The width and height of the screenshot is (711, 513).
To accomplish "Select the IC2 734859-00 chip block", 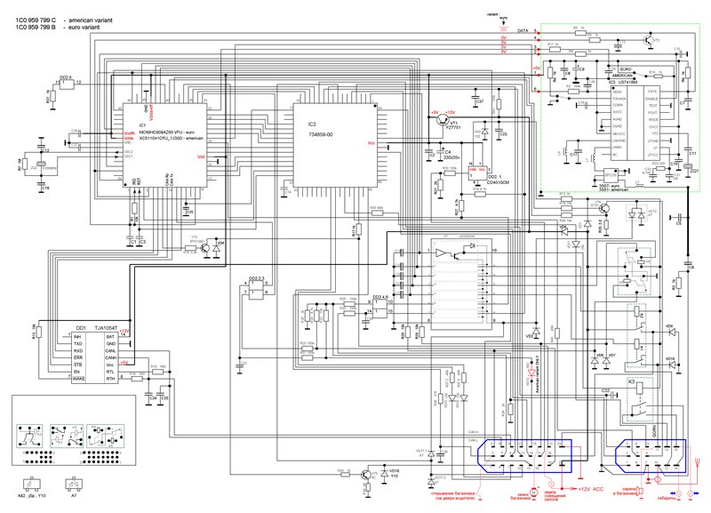I will click(x=336, y=145).
